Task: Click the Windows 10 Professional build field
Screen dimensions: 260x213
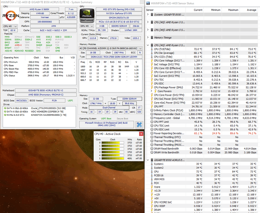Action: tap(106, 124)
